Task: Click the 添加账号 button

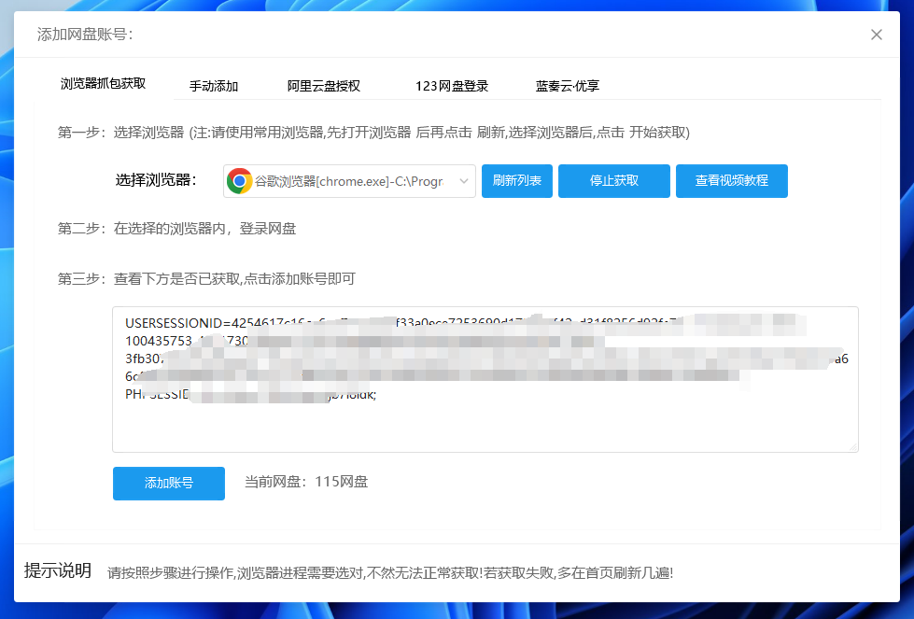Action: coord(168,484)
